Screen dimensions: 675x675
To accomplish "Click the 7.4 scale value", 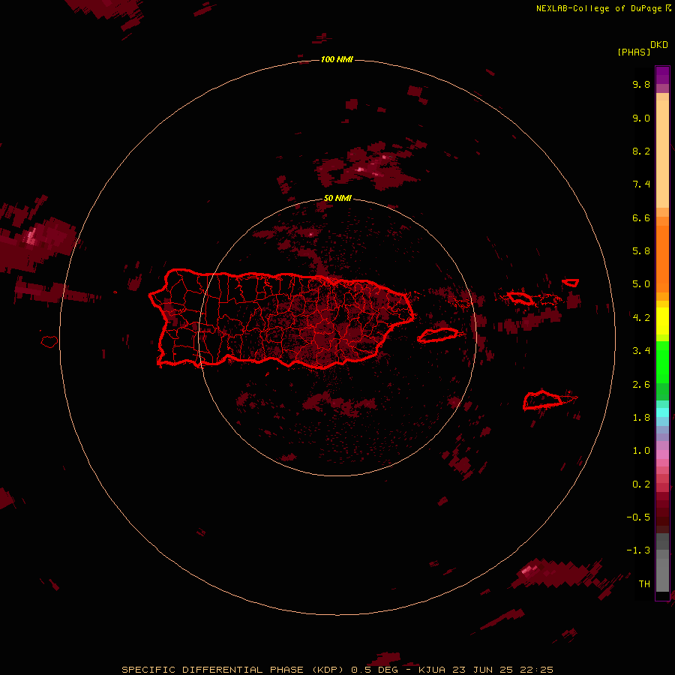I will click(641, 184).
